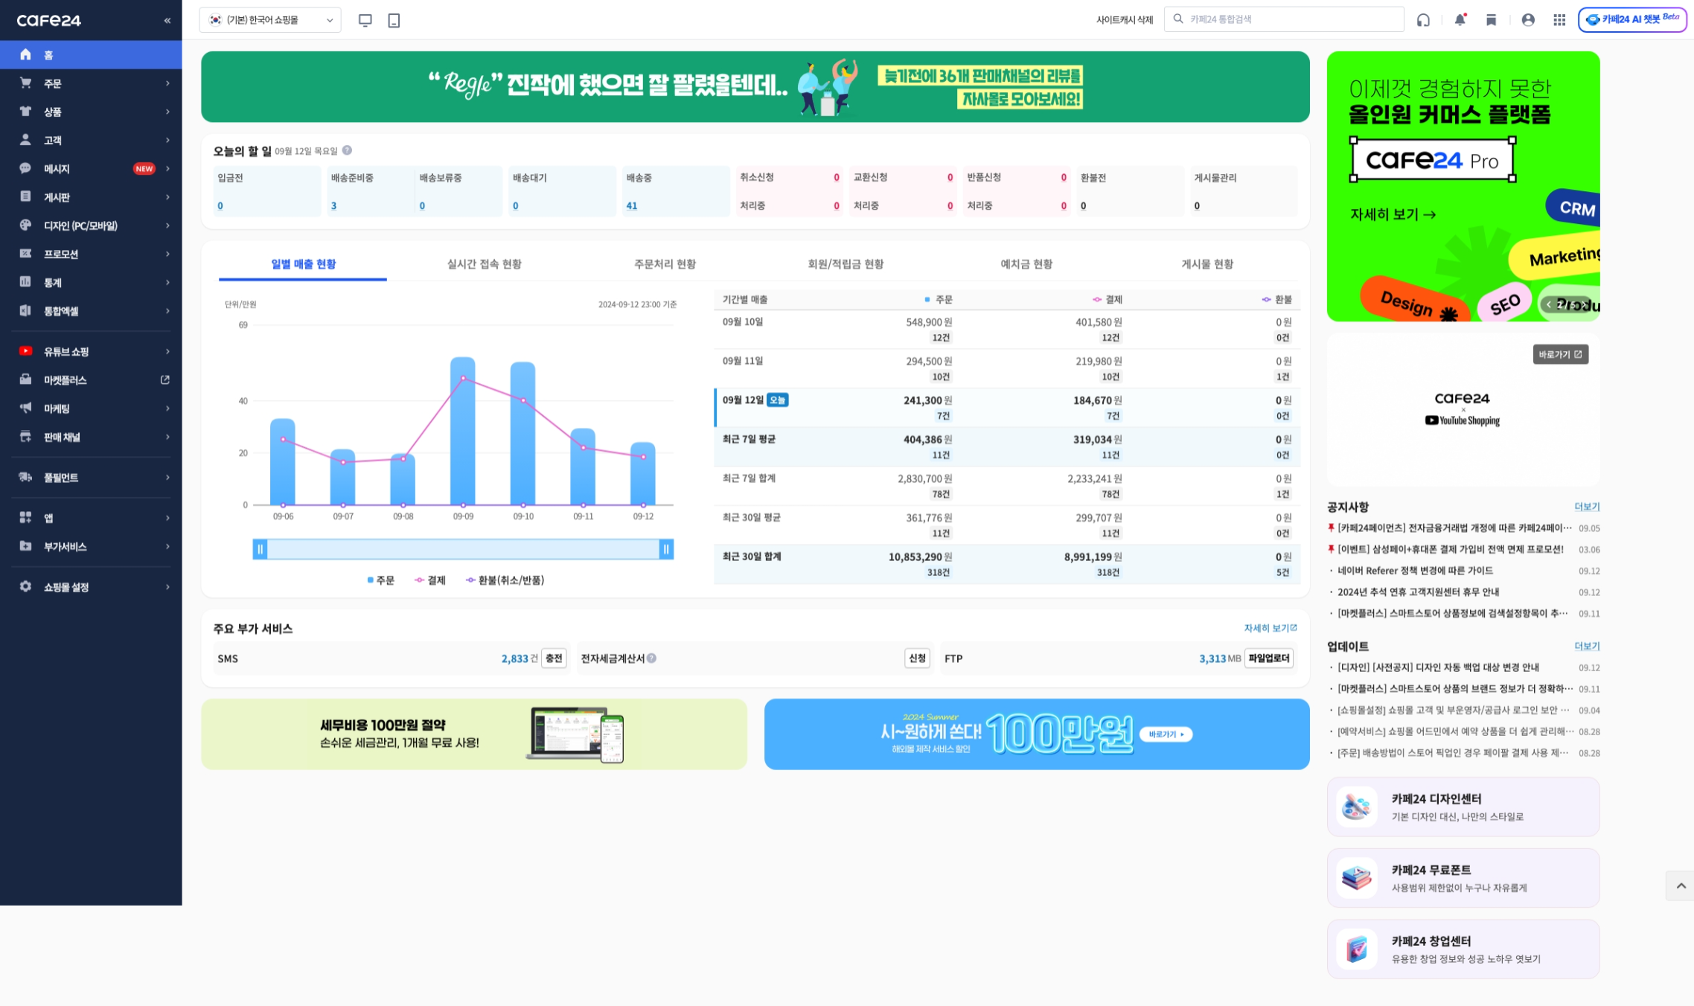This screenshot has width=1694, height=1006.
Task: Expand the 주문 menu chevron
Action: point(167,83)
